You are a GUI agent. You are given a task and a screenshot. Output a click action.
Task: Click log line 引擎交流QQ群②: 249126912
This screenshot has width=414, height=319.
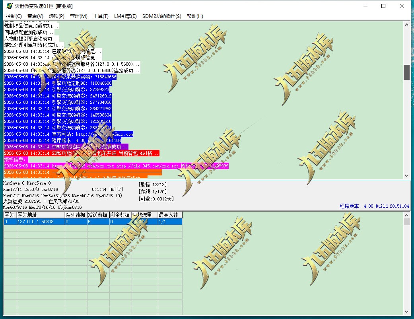[58, 96]
